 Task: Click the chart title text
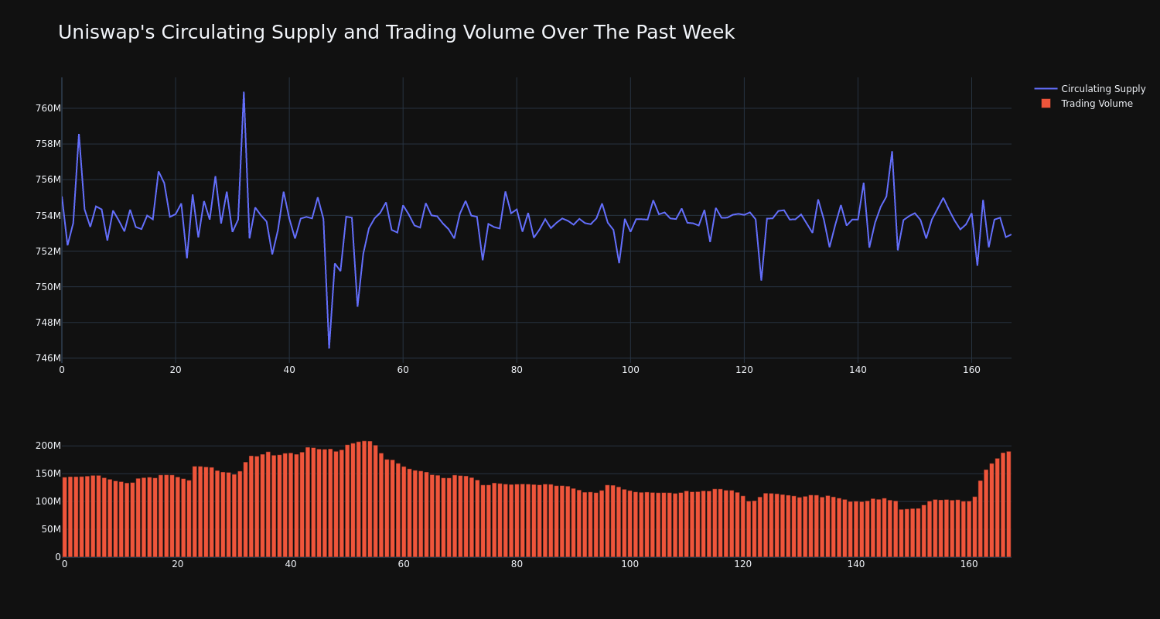point(396,32)
